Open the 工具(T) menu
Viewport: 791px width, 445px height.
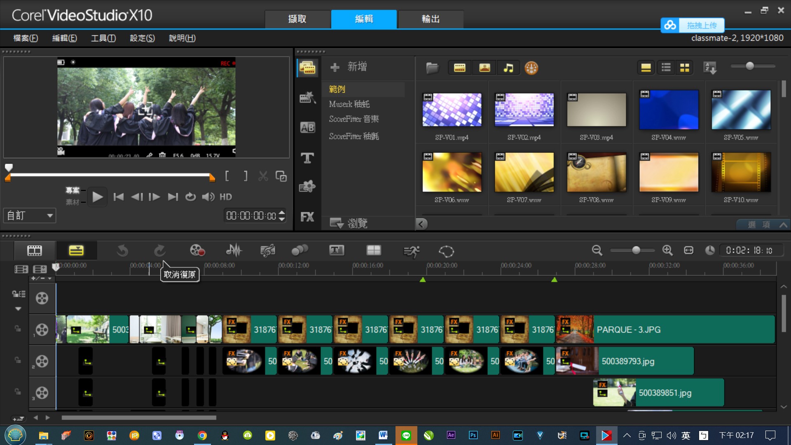(103, 38)
